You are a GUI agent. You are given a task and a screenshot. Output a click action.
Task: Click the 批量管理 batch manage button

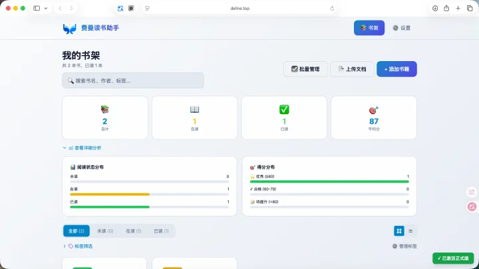[305, 69]
